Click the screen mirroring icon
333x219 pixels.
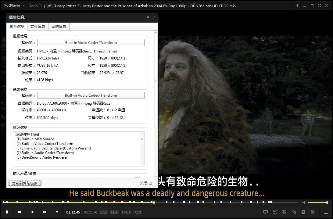(x=265, y=212)
